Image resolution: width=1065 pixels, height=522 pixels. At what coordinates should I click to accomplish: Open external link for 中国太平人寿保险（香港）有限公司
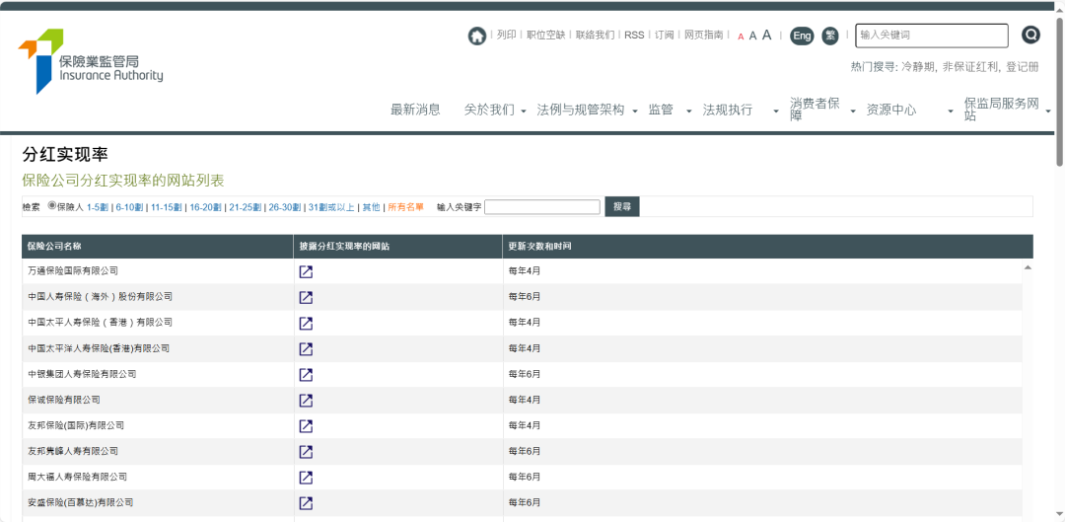[307, 324]
